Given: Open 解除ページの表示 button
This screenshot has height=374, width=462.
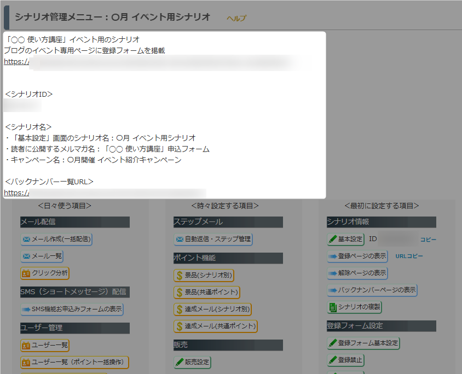Looking at the screenshot, I should 357,273.
